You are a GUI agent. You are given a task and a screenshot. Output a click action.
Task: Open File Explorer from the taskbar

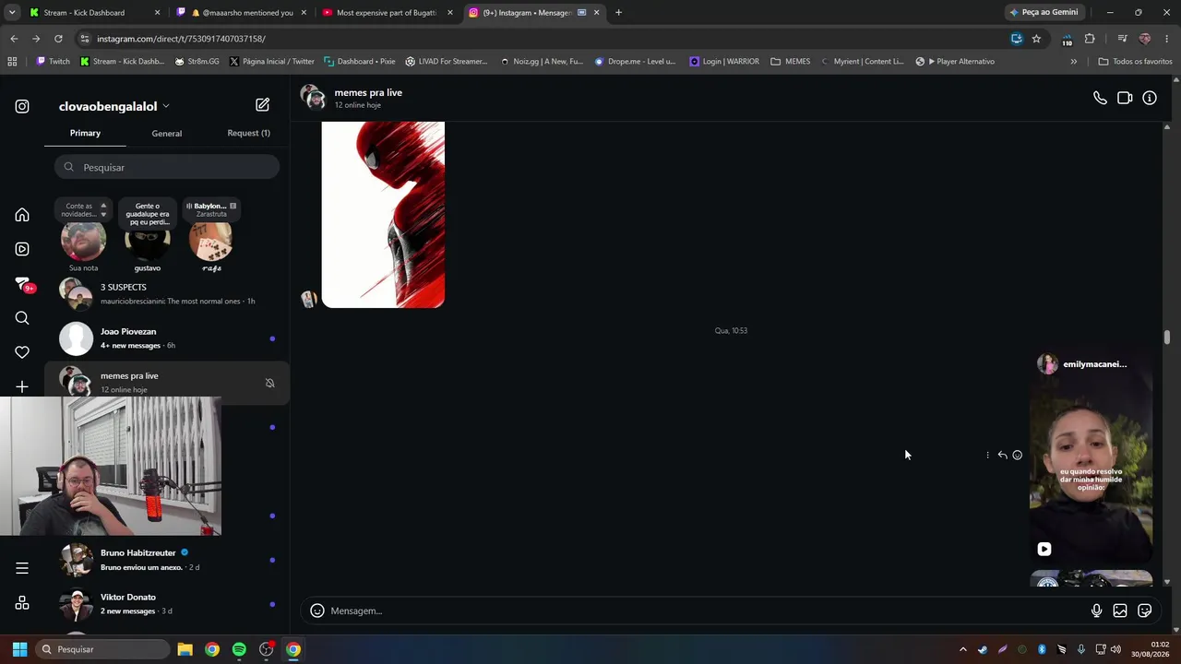[185, 649]
